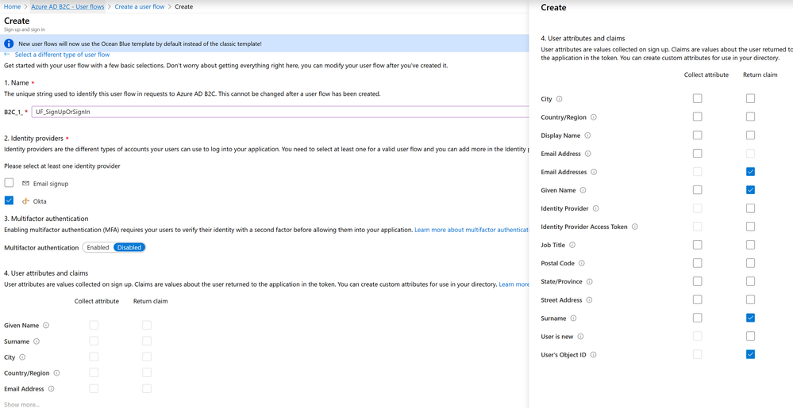This screenshot has width=793, height=408.
Task: Check Collect attribute for Email Address in the main form
Action: 94,389
